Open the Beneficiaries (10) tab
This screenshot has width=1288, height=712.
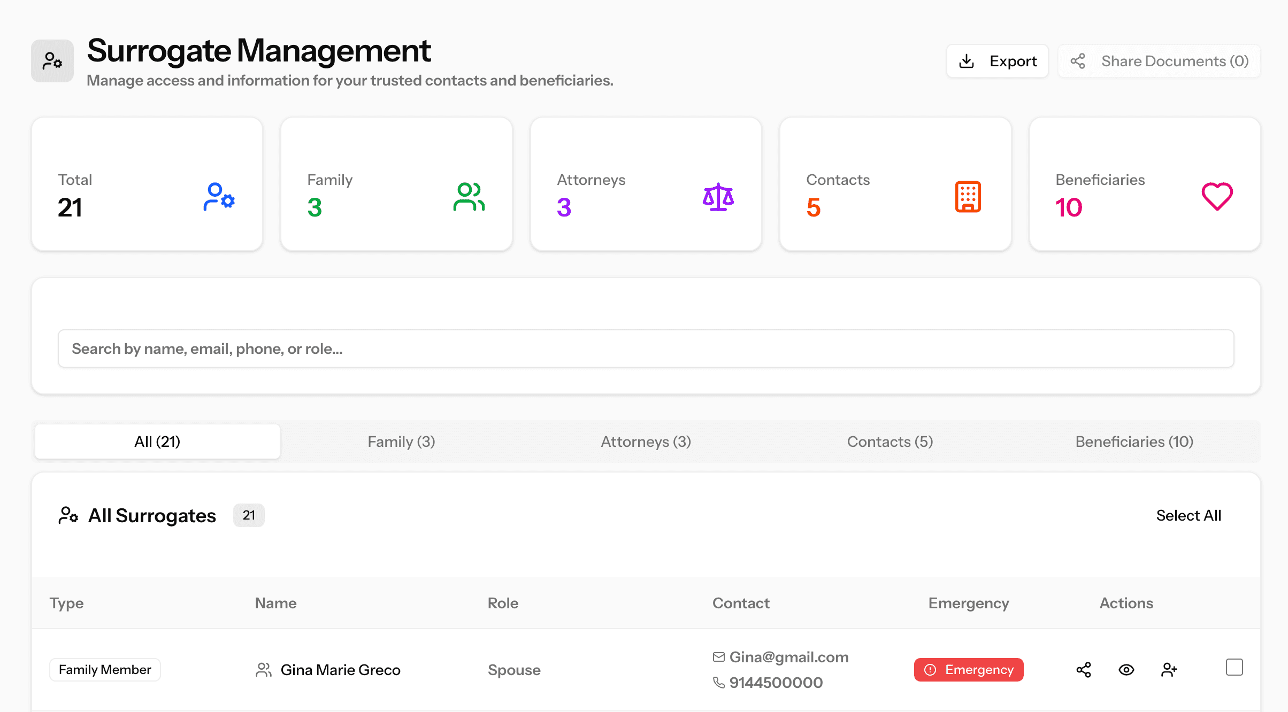click(x=1133, y=442)
